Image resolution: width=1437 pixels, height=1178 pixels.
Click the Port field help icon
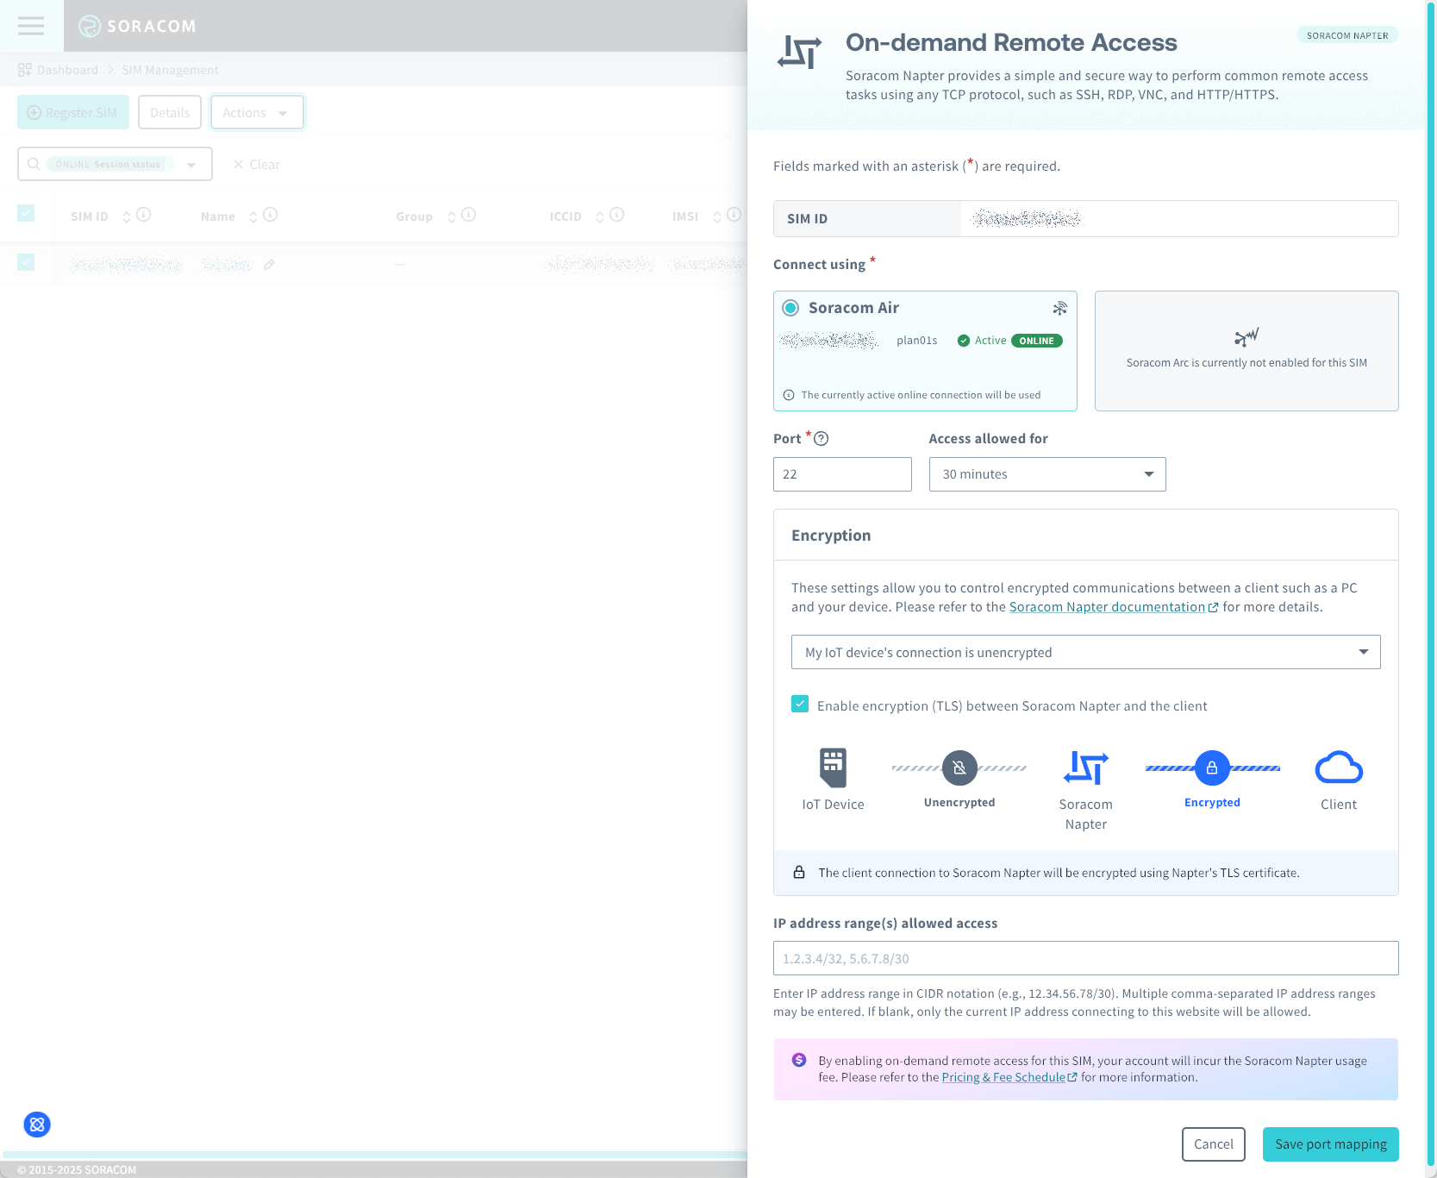822,438
